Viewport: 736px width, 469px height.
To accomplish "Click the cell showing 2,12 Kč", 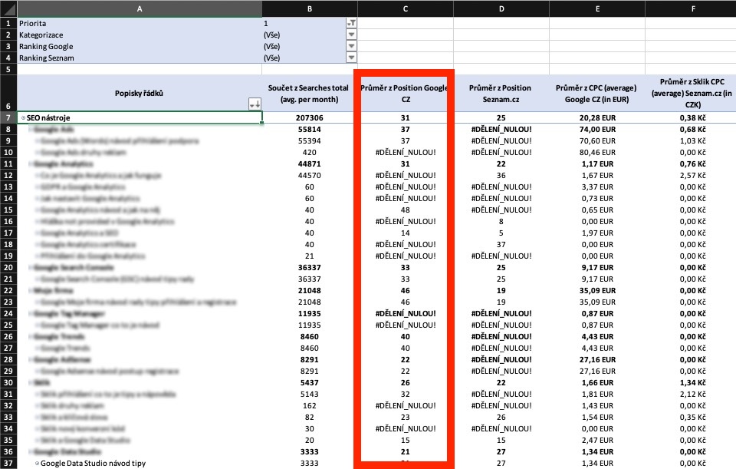I will pos(691,395).
